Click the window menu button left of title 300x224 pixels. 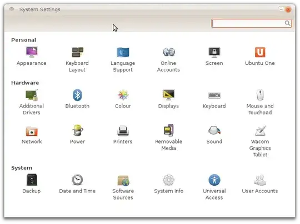point(12,9)
